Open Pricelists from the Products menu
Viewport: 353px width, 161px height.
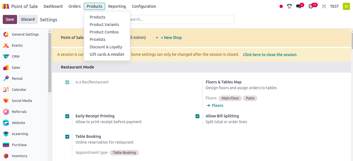coord(107,39)
